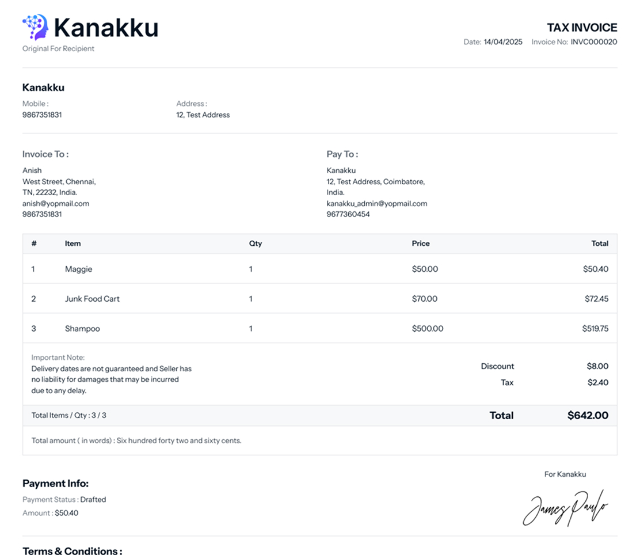The width and height of the screenshot is (640, 555).
Task: Click the Total column header
Action: [600, 244]
